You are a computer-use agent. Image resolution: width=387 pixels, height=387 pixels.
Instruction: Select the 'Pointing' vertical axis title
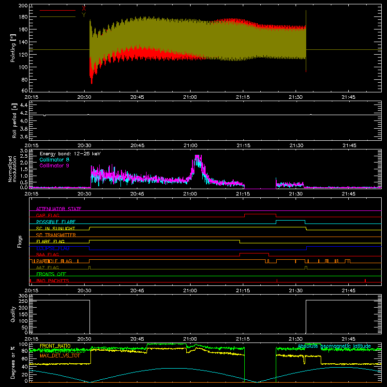click(x=13, y=48)
